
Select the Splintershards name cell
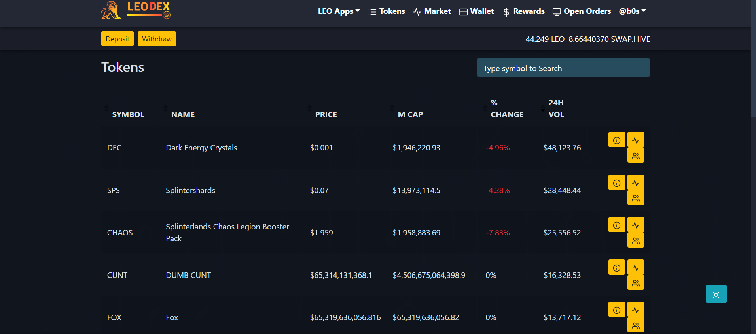point(190,190)
